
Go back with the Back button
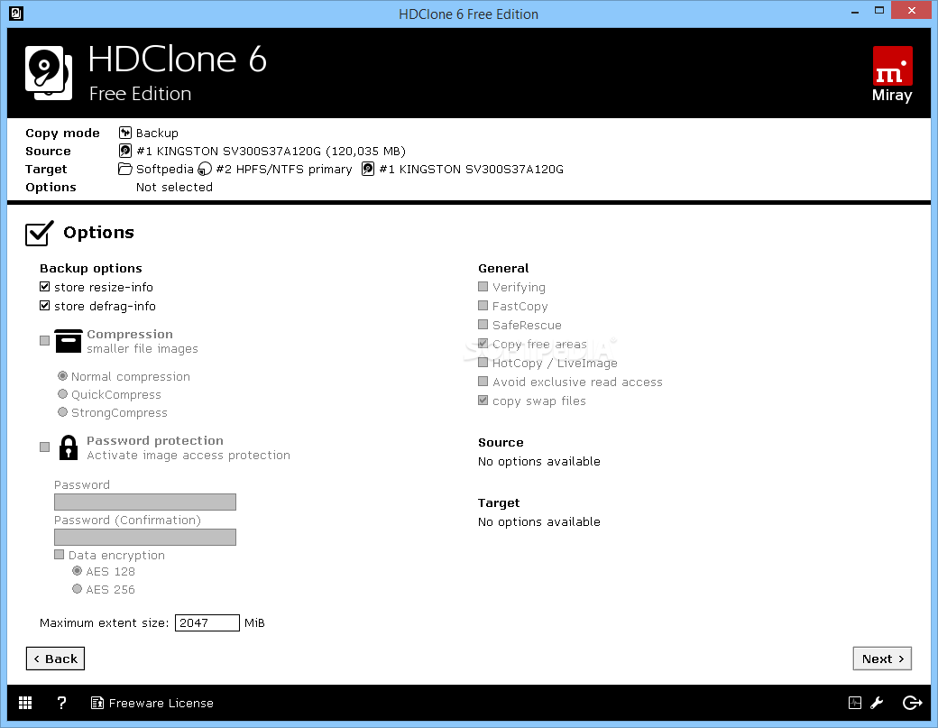click(56, 659)
